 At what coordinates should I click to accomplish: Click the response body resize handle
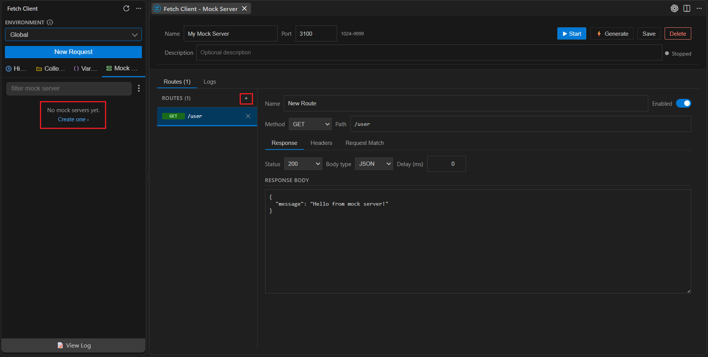(689, 291)
